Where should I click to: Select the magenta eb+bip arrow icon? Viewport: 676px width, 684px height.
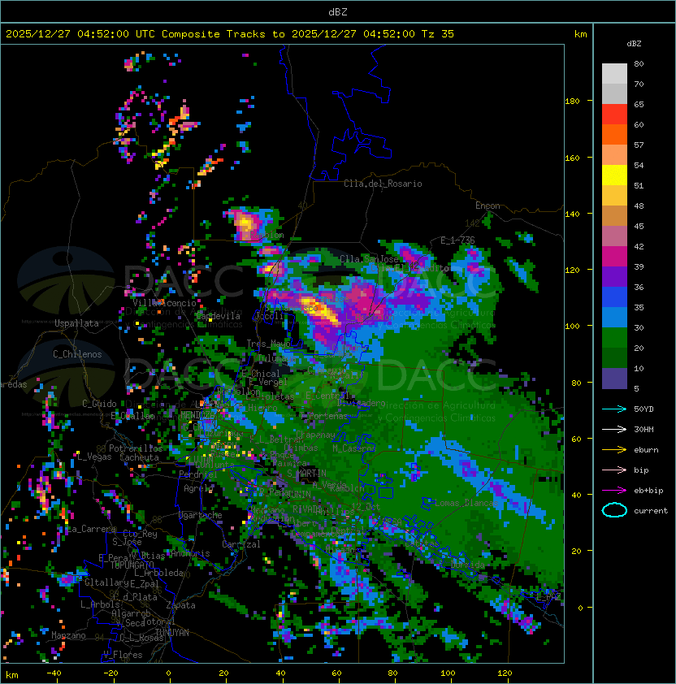[614, 490]
